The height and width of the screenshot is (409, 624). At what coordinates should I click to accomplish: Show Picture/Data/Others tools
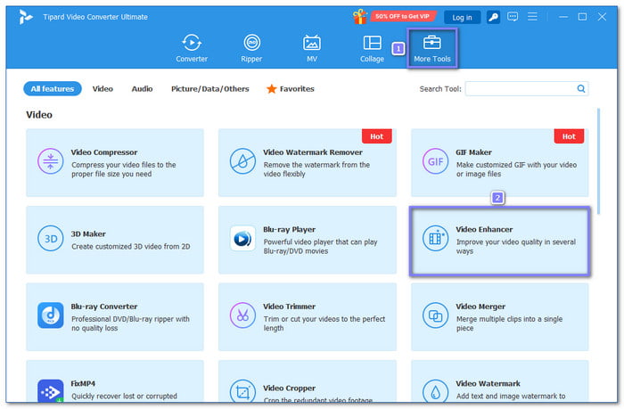(x=210, y=89)
